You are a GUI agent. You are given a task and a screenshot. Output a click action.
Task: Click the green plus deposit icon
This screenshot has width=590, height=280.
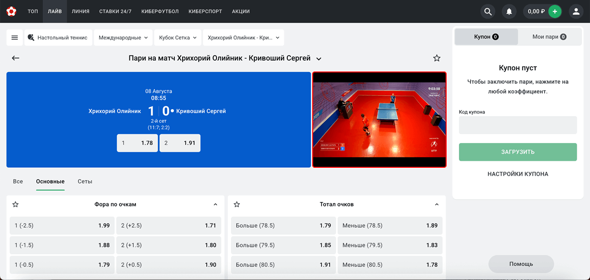pos(555,11)
